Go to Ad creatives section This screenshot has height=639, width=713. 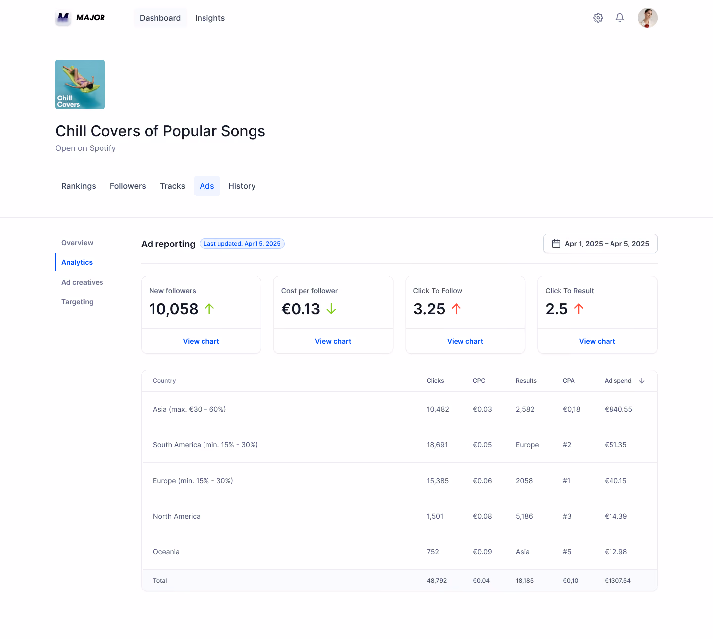click(82, 282)
